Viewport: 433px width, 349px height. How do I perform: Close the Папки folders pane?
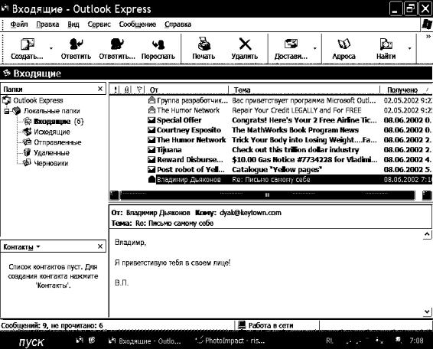tap(100, 89)
